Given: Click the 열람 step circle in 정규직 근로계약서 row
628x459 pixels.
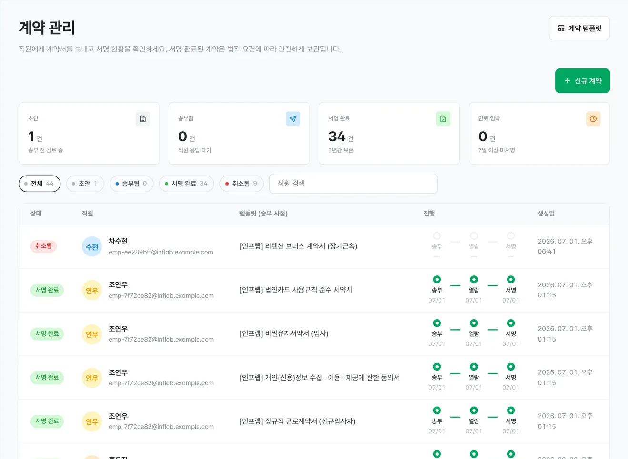Looking at the screenshot, I should (x=474, y=410).
